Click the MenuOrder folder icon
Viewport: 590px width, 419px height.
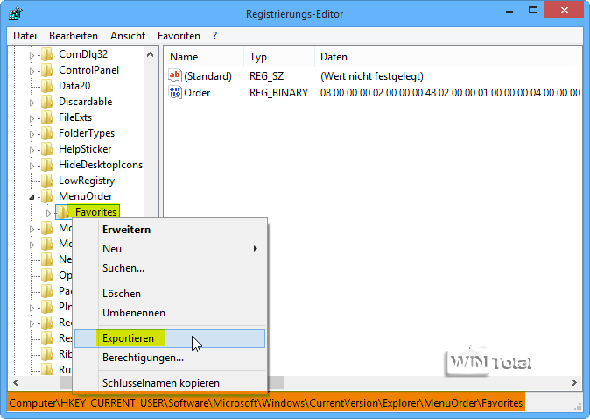point(47,196)
